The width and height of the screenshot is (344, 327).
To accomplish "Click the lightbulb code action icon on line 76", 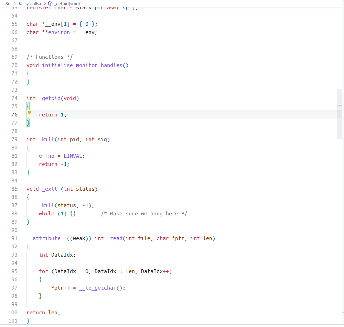I will (x=29, y=113).
